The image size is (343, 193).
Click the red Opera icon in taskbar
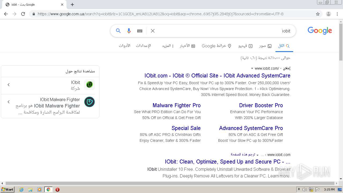(57, 190)
